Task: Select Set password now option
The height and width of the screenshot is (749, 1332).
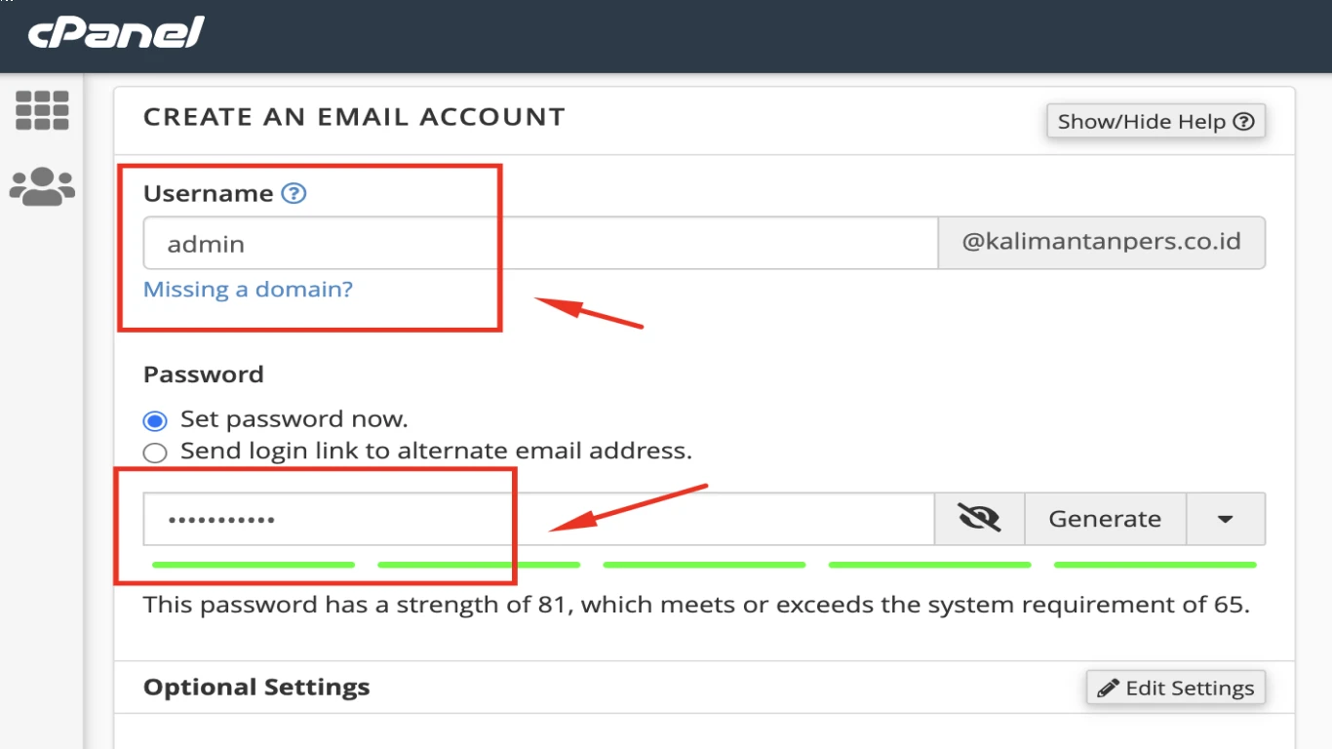Action: point(155,421)
